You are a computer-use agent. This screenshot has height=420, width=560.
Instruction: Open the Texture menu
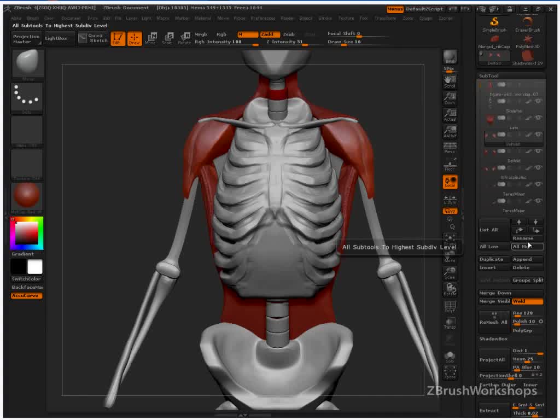[x=346, y=18]
